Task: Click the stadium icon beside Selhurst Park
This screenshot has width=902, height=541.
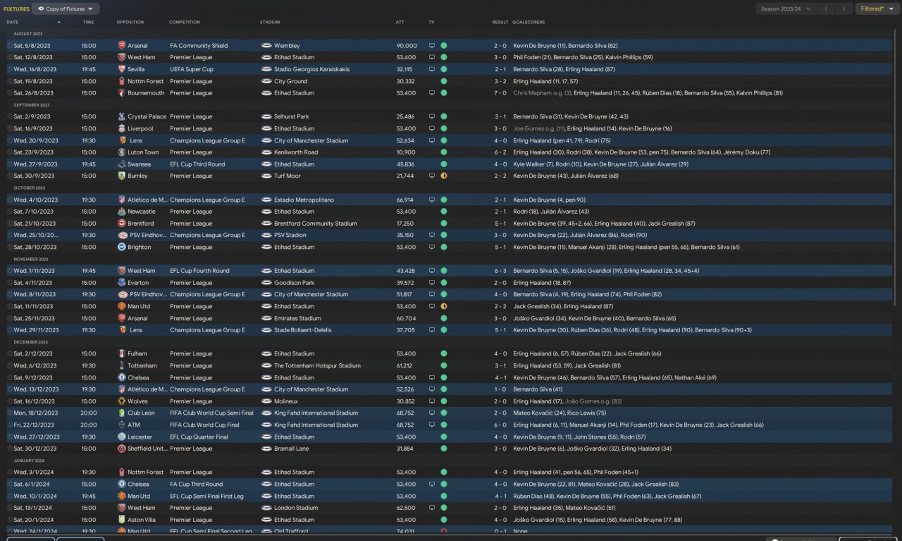Action: (266, 116)
